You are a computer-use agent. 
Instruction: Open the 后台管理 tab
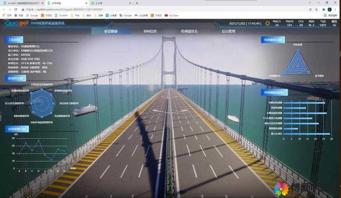(229, 31)
